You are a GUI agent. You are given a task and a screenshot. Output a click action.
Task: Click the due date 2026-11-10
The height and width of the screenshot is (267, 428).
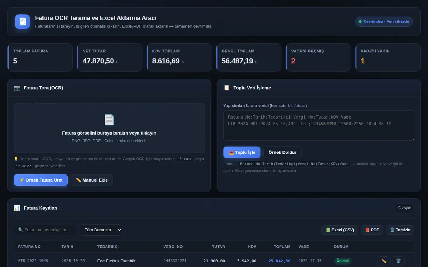tap(310, 261)
